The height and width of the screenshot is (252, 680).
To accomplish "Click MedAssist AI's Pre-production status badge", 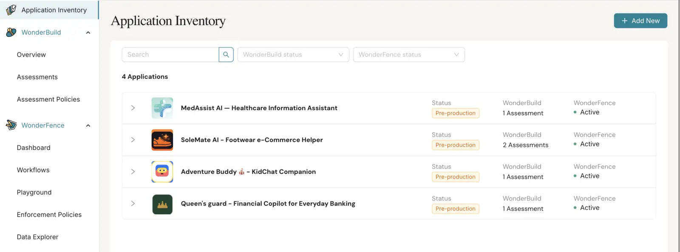I will click(x=456, y=113).
